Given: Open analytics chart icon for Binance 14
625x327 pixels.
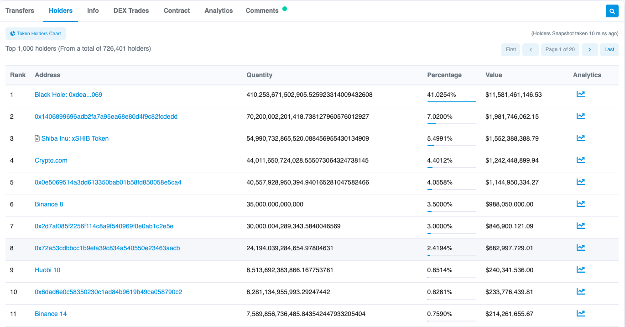Looking at the screenshot, I should tap(580, 314).
